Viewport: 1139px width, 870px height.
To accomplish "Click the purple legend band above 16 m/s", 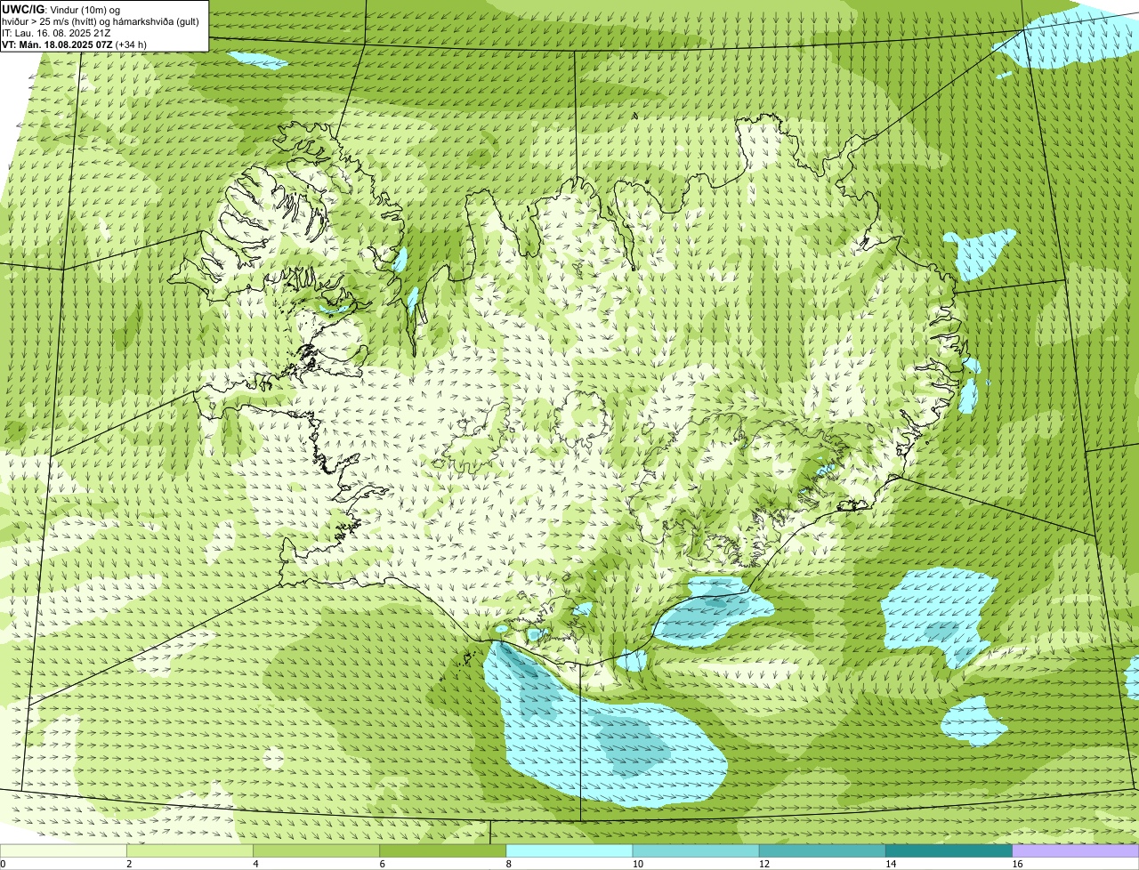I will tap(1076, 850).
